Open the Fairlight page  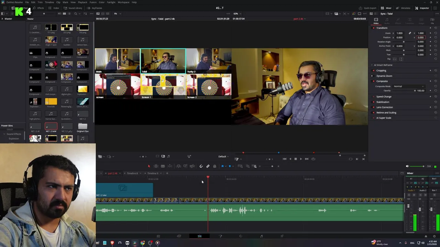261,236
